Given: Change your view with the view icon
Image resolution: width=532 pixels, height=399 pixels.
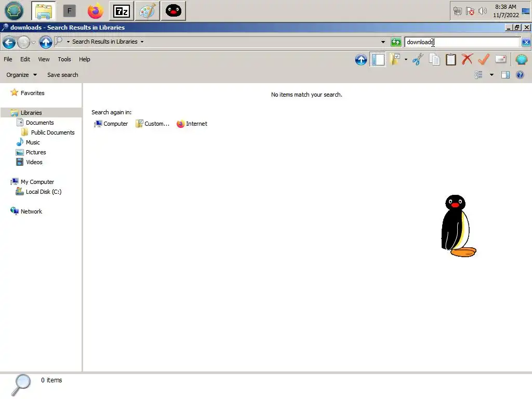Looking at the screenshot, I should pos(478,75).
